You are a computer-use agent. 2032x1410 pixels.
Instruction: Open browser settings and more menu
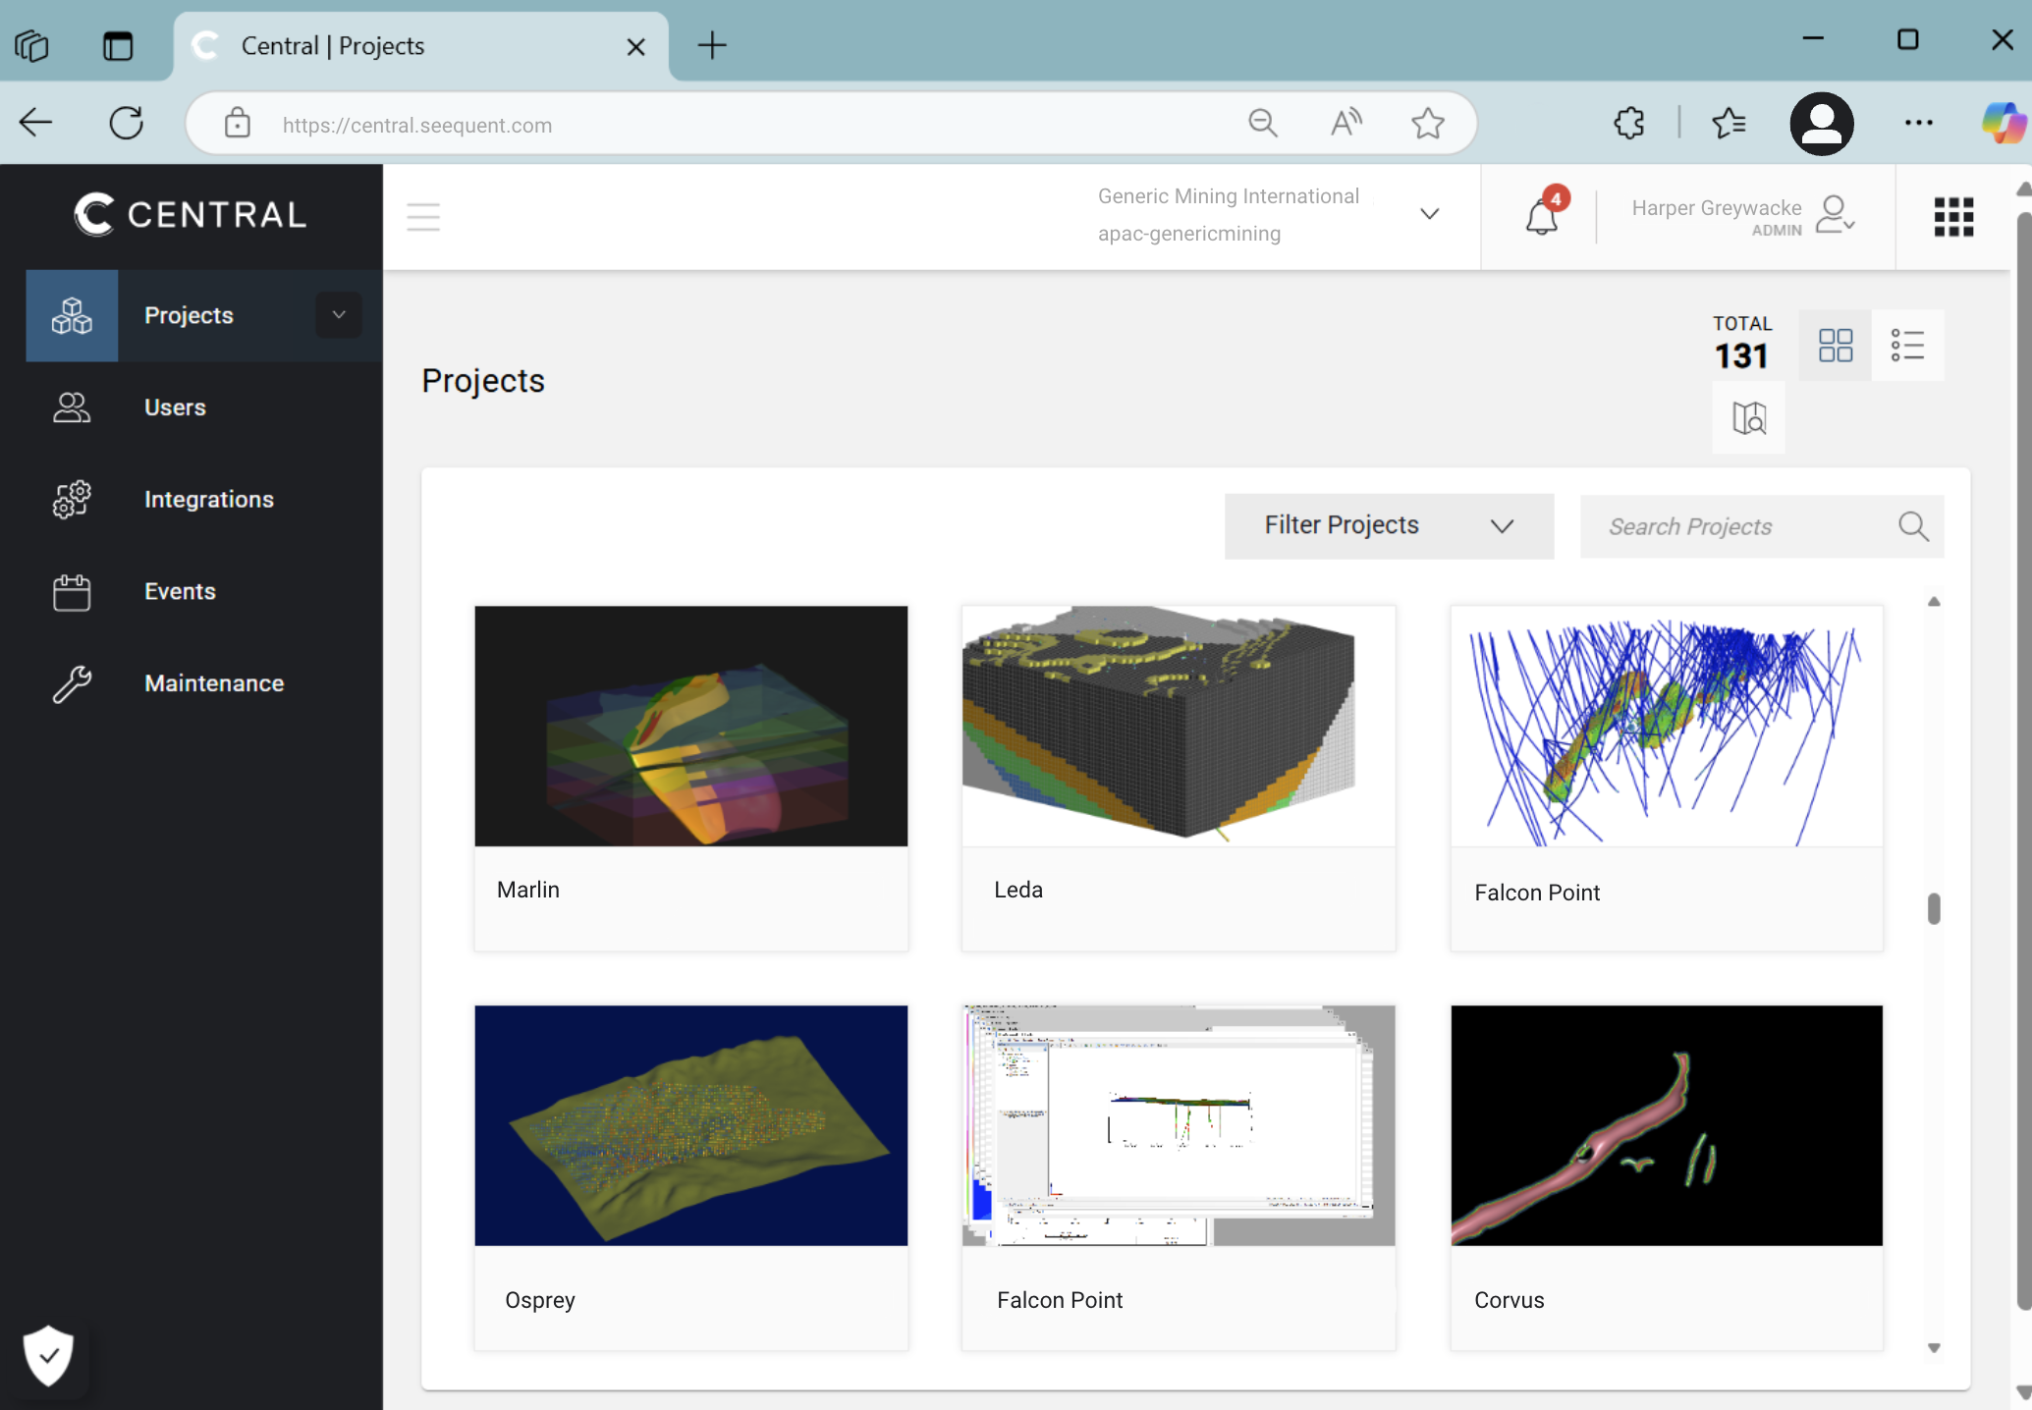1919,123
